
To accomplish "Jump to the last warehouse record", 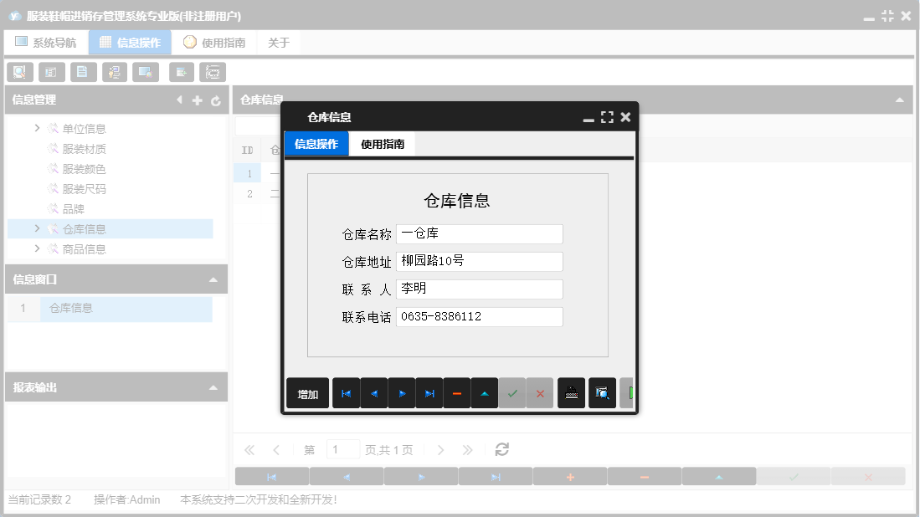I will (x=429, y=392).
